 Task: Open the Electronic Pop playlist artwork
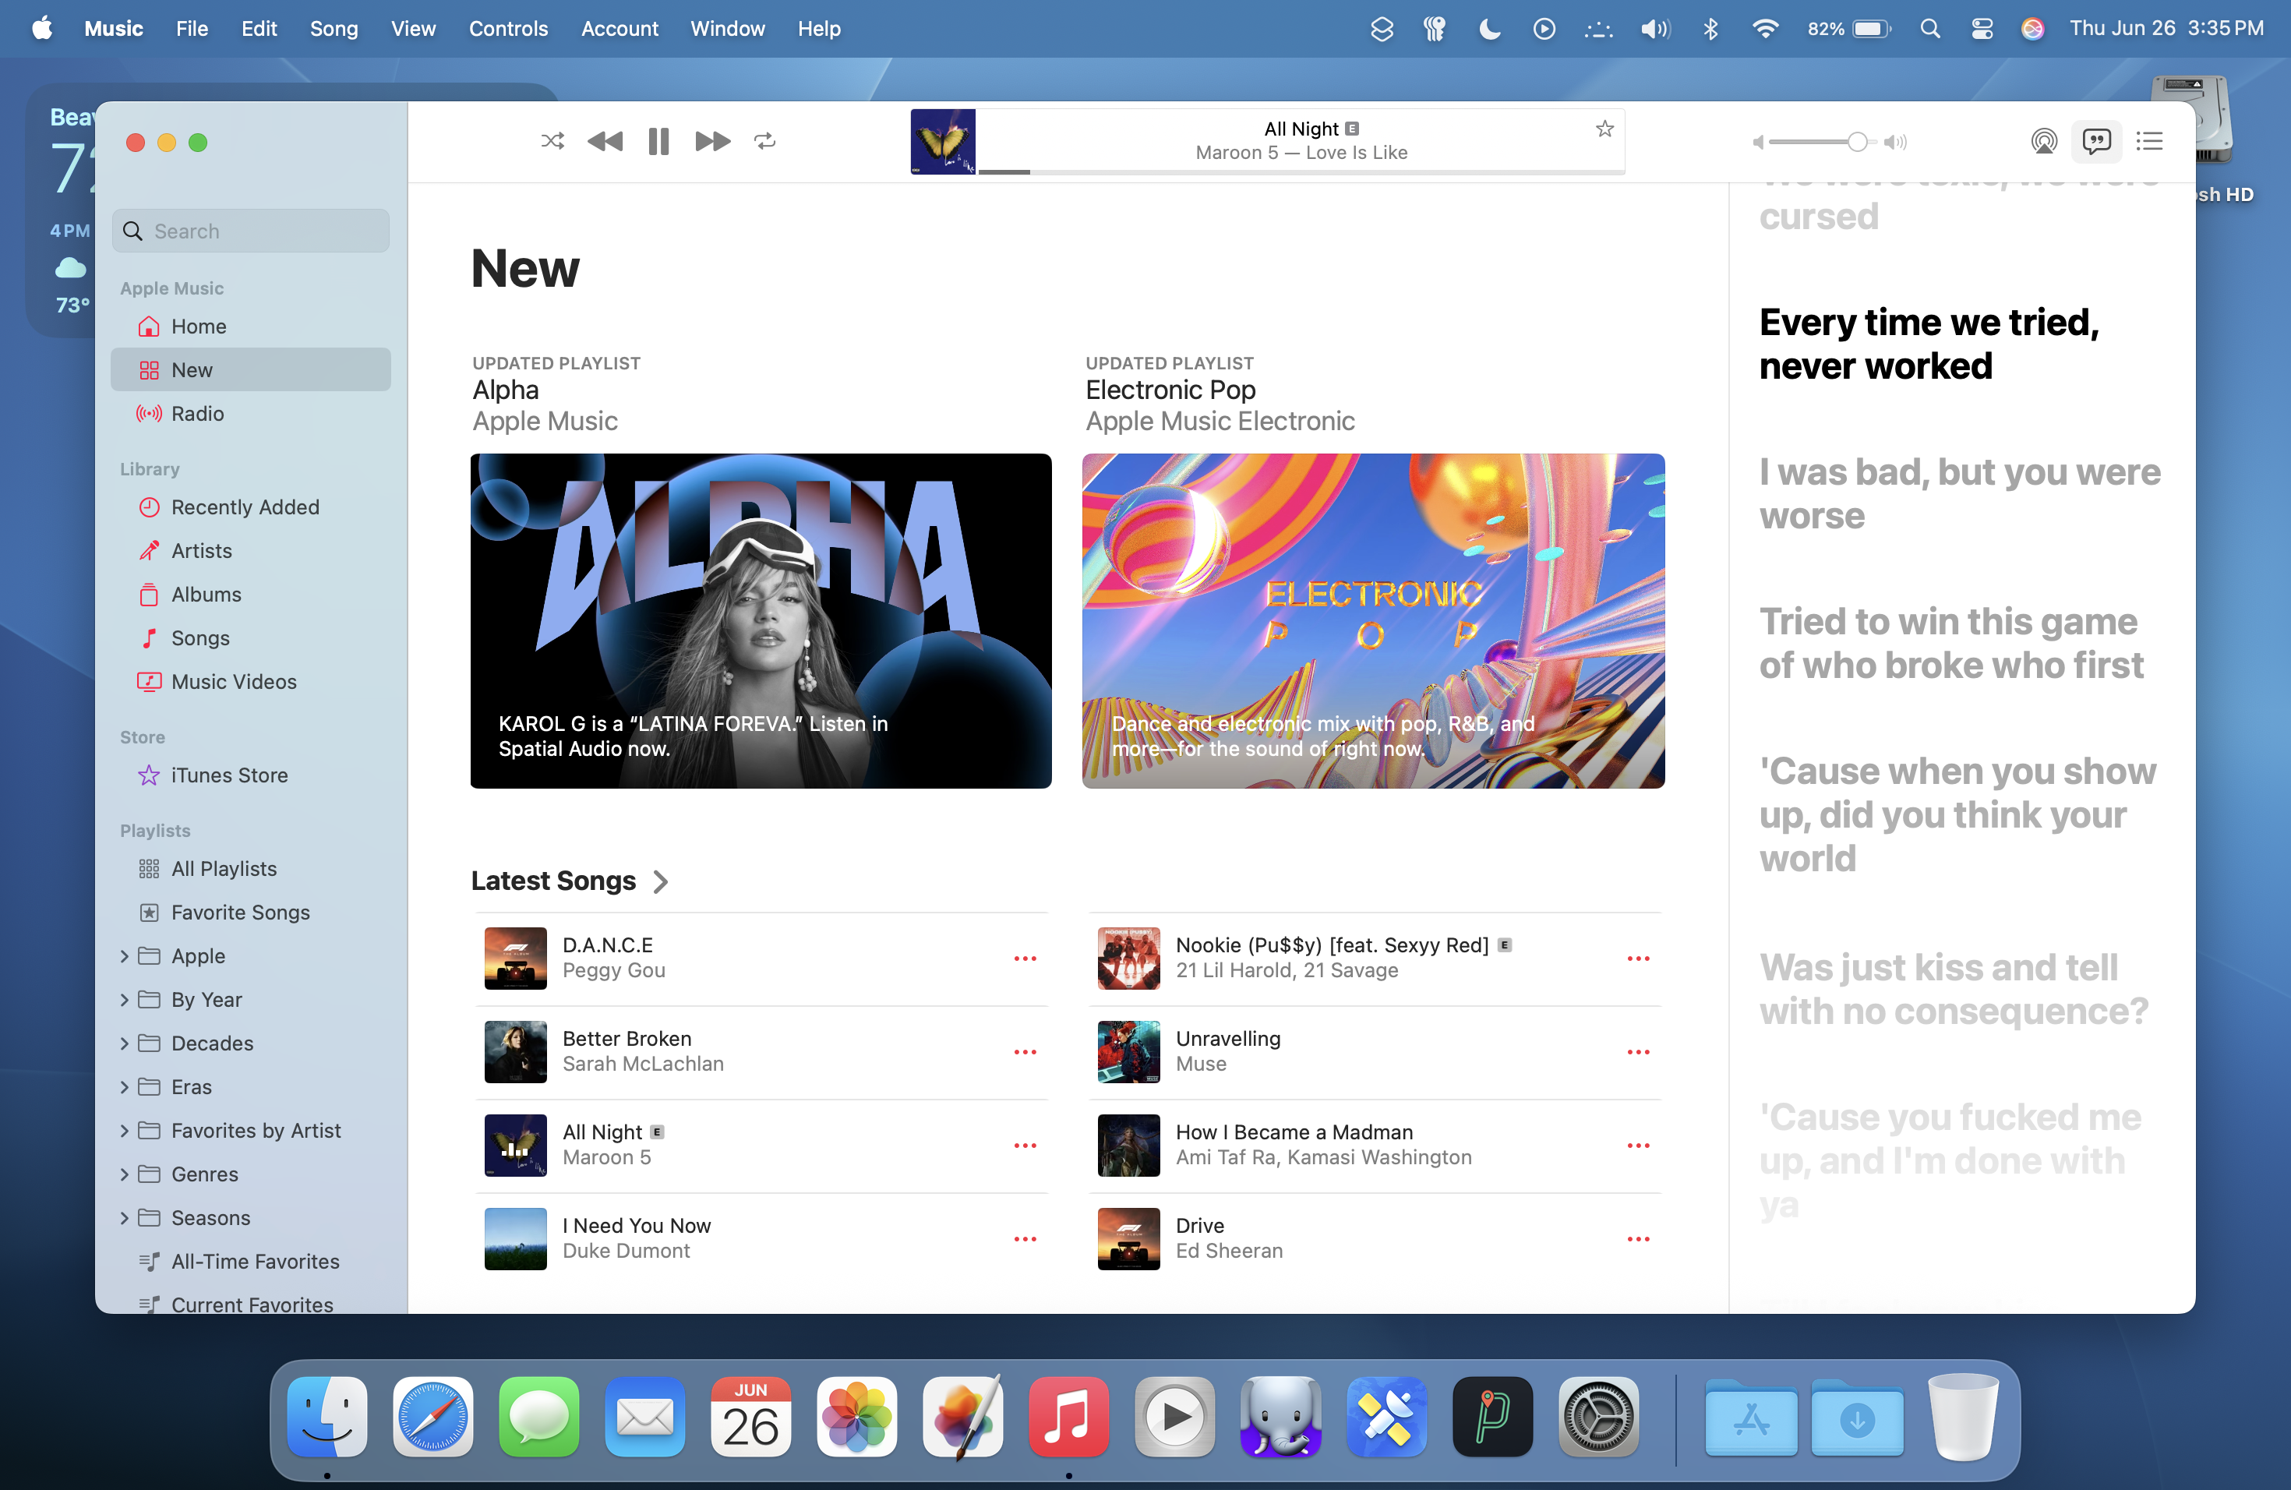1374,621
